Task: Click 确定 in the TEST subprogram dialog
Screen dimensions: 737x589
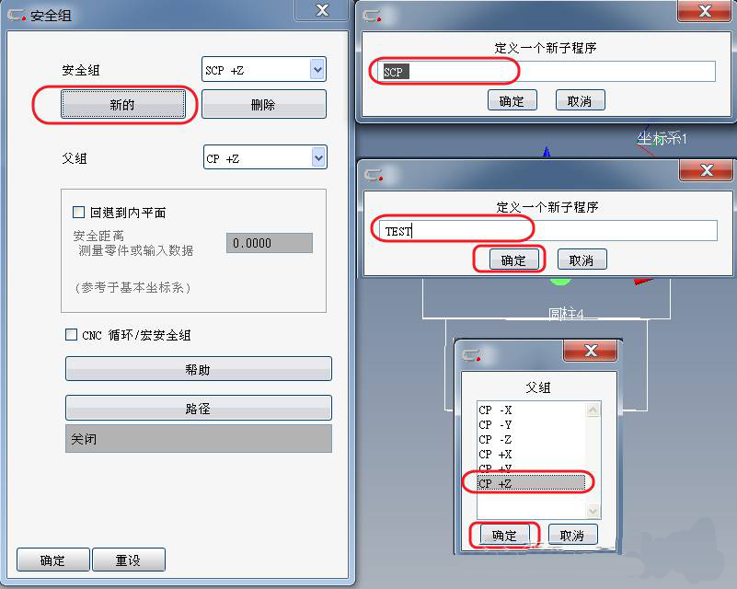Action: tap(513, 260)
